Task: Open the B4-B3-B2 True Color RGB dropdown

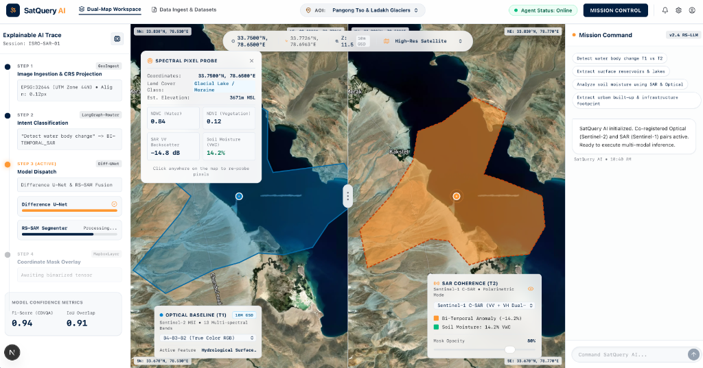Action: coord(207,338)
